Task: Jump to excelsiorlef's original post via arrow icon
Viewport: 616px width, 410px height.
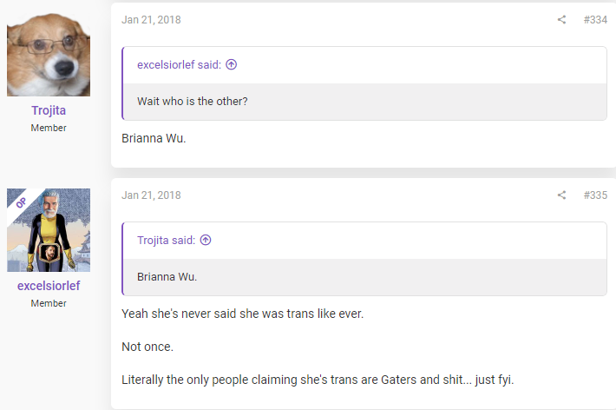Action: [x=232, y=64]
